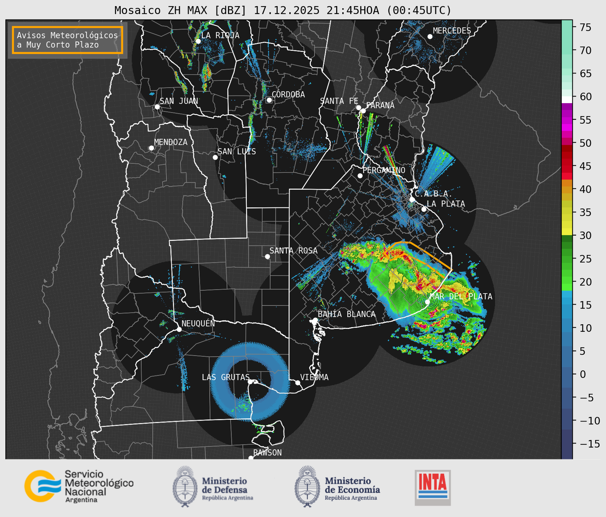
Task: Click the 'LAS GRUTAS' label
Action: [226, 377]
